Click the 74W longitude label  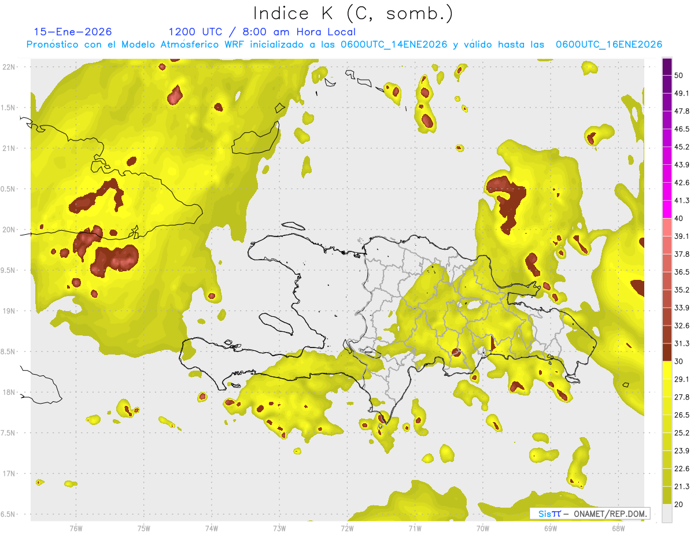click(212, 528)
